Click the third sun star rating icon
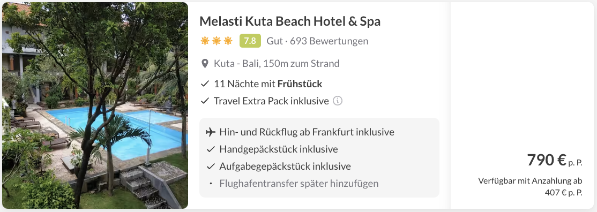The width and height of the screenshot is (597, 212). click(228, 41)
